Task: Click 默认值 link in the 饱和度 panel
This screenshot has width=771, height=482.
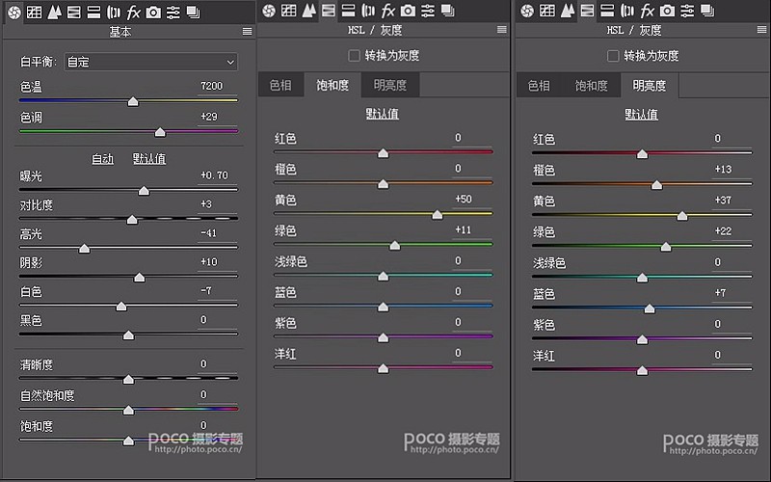Action: click(383, 114)
